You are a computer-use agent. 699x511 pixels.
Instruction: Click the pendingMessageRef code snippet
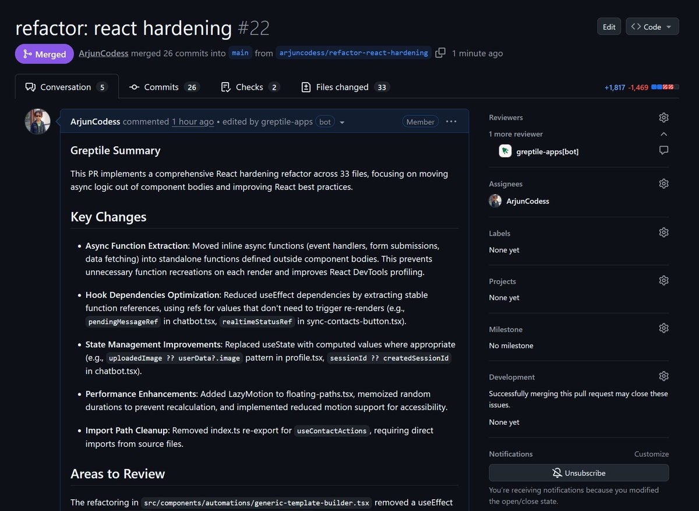pyautogui.click(x=122, y=322)
